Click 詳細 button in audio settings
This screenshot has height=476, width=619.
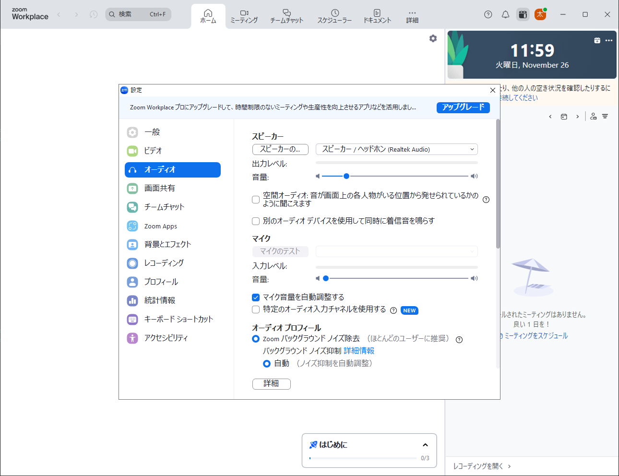272,384
